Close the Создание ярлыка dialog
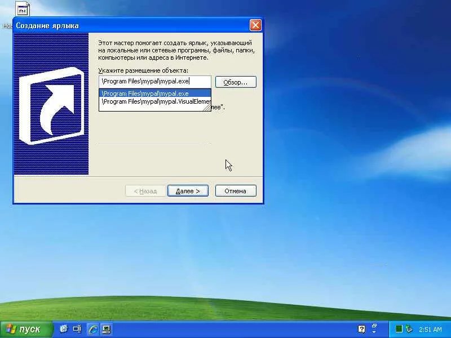 pyautogui.click(x=255, y=25)
